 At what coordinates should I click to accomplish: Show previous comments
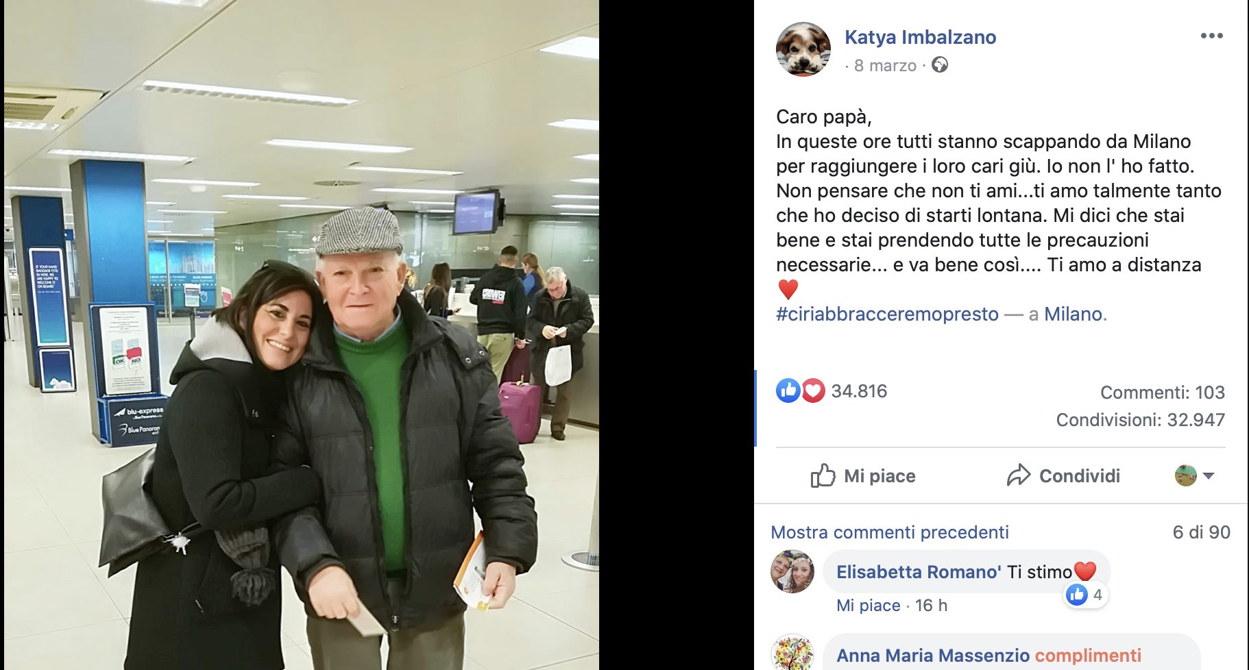point(889,532)
